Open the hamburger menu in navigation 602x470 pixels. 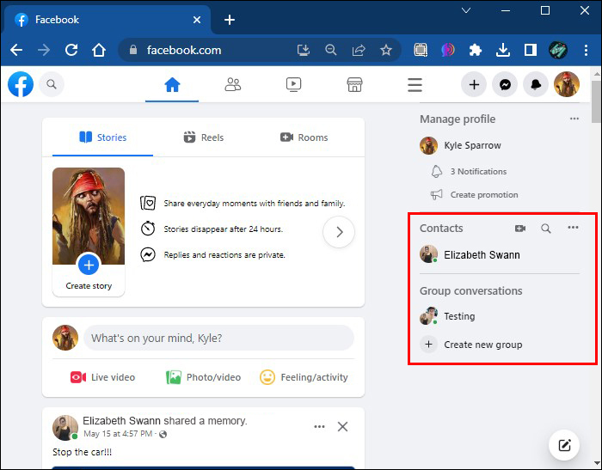[415, 84]
